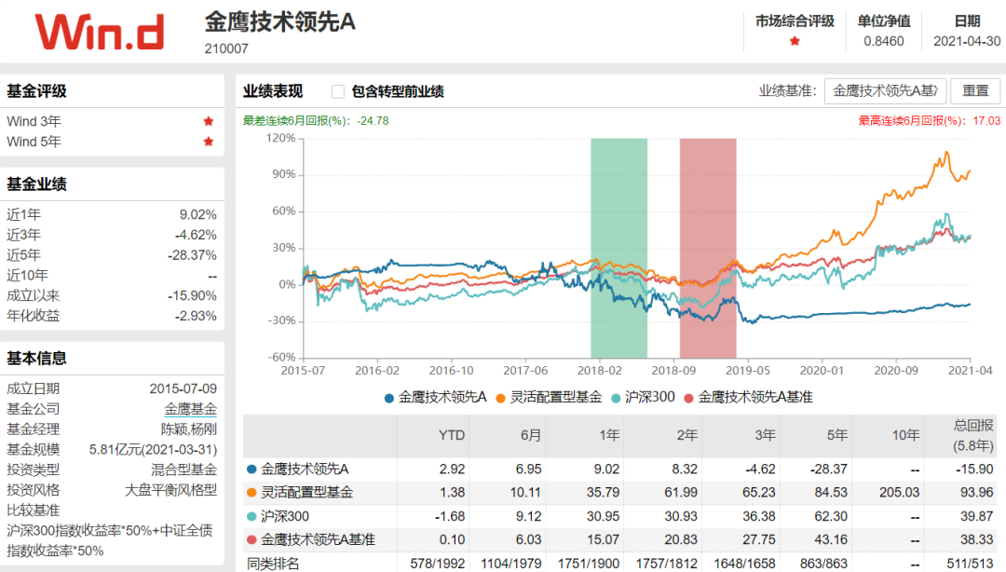Viewport: 1006px width, 572px height.
Task: Click the Wind logo
Action: (100, 32)
